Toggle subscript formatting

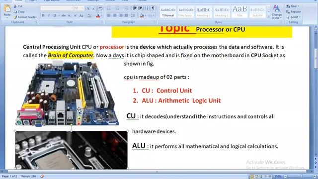pyautogui.click(x=70, y=15)
